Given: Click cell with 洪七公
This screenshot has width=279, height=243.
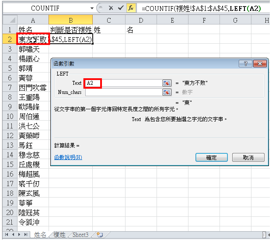Looking at the screenshot, I should tap(33, 126).
